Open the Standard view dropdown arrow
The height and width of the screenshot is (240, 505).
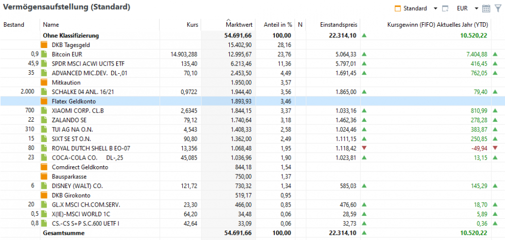pos(435,9)
